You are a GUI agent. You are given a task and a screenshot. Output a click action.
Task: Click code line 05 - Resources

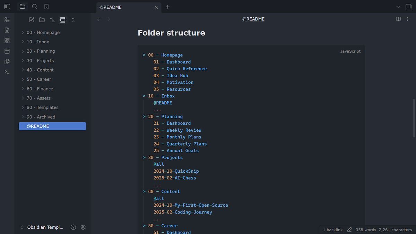pyautogui.click(x=172, y=89)
